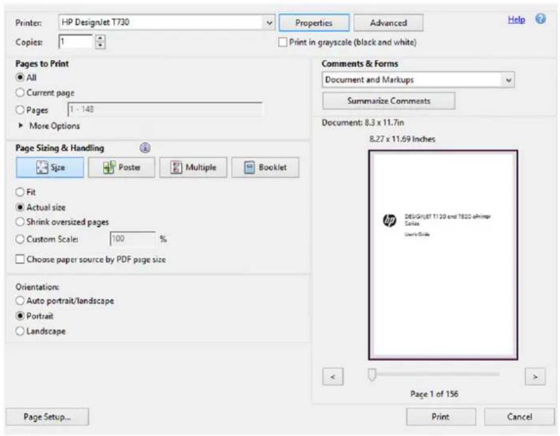Click Summarize Comments button
Image resolution: width=560 pixels, height=436 pixels.
tap(389, 101)
